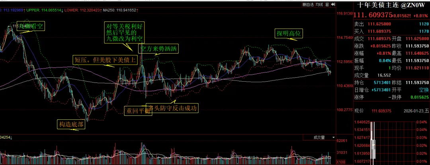Click the 115.734000 high price marker
The width and height of the screenshot is (430, 165).
pos(21,26)
